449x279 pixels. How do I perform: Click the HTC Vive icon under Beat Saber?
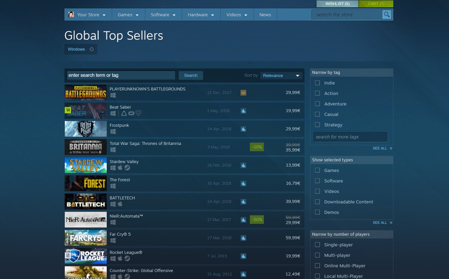coord(124,113)
